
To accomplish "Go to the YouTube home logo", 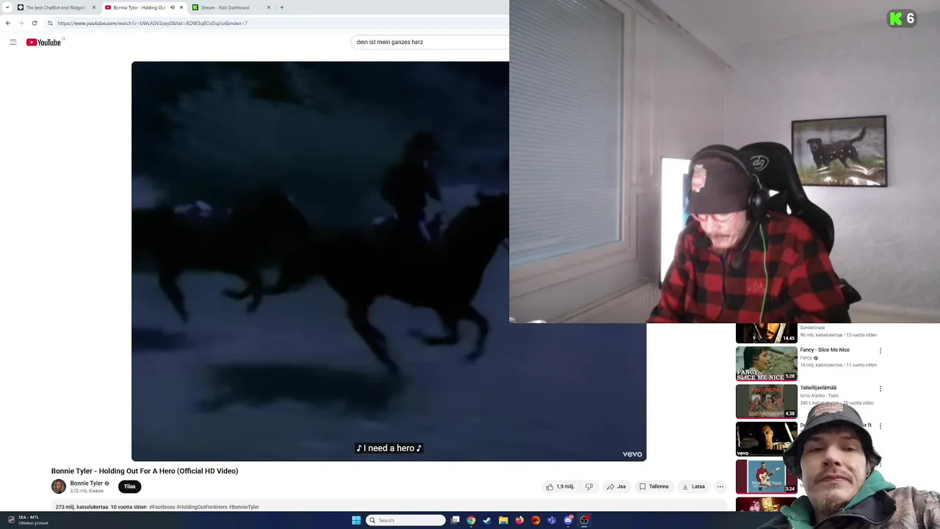I will 43,42.
